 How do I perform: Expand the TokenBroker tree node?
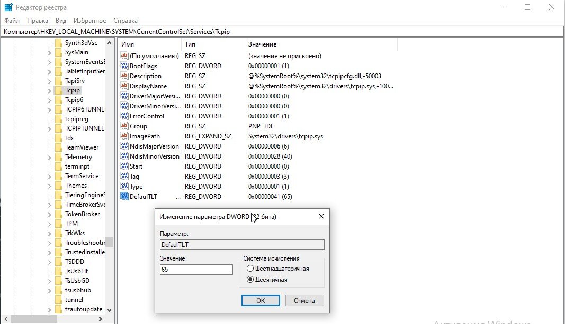[49, 214]
